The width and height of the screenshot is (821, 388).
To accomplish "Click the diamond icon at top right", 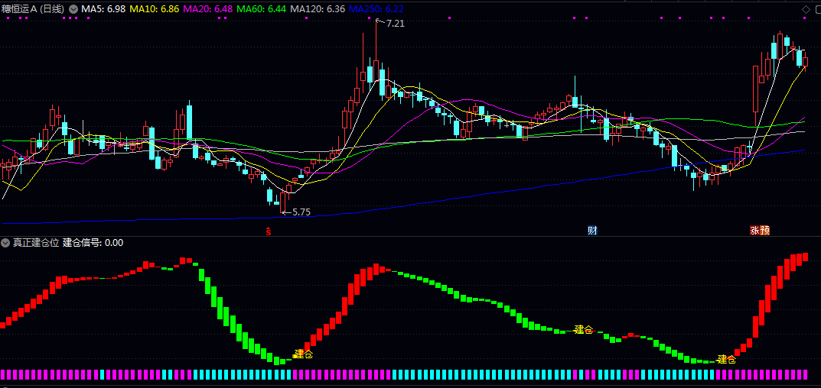I will pyautogui.click(x=806, y=9).
